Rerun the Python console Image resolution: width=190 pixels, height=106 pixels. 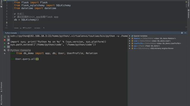(5, 37)
